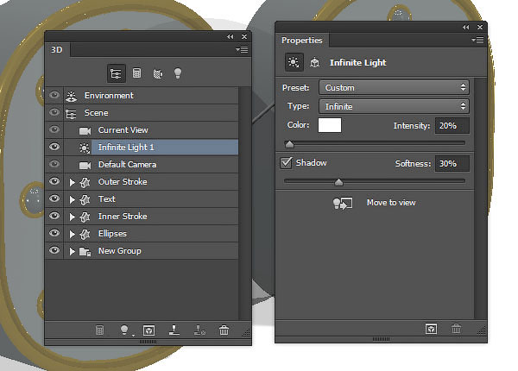518x371 pixels.
Task: Click the Scene row tree icon
Action: (71, 114)
